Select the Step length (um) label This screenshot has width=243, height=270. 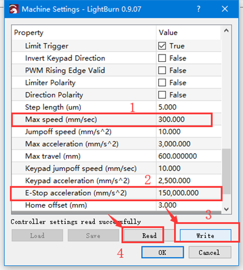pyautogui.click(x=53, y=107)
